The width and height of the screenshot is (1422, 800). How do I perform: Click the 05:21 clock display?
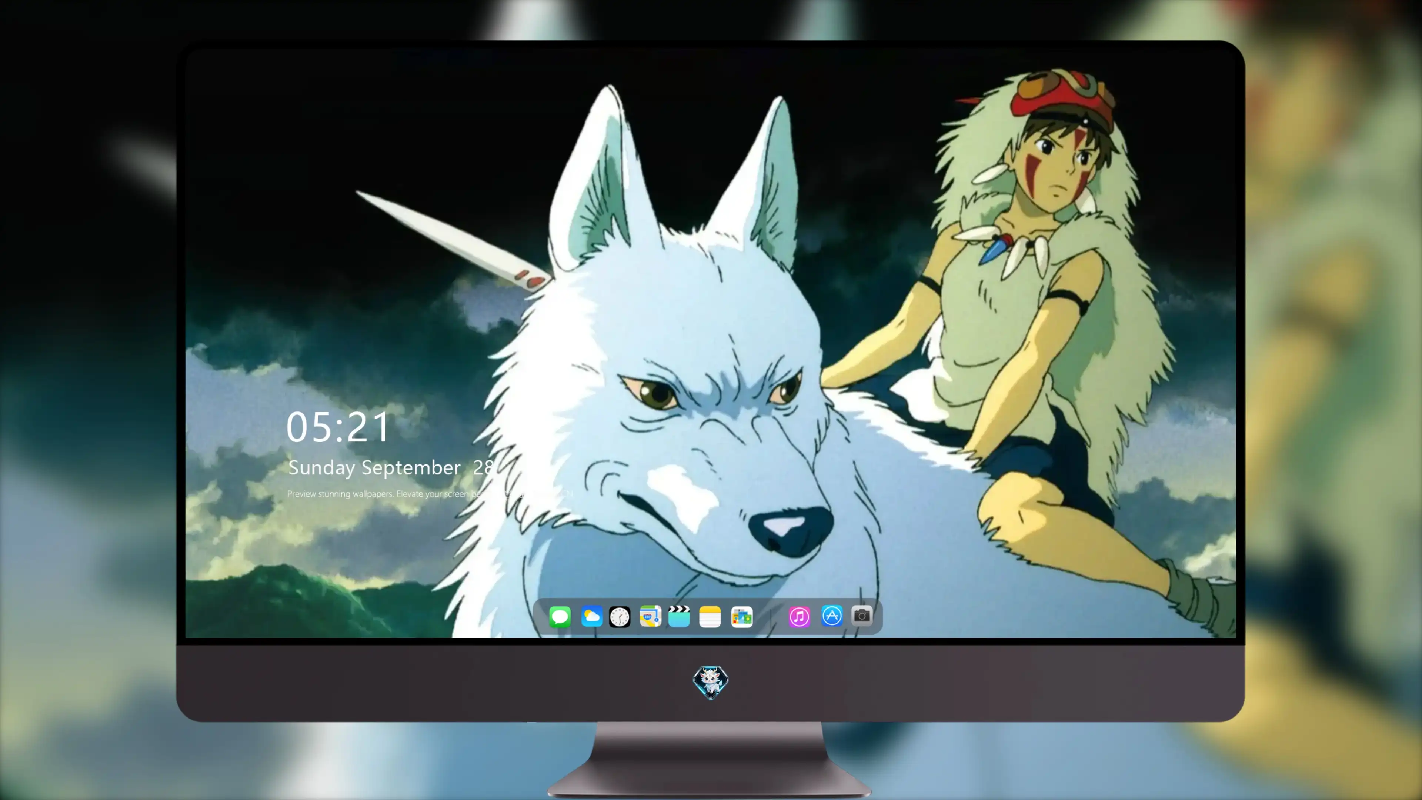pyautogui.click(x=338, y=427)
